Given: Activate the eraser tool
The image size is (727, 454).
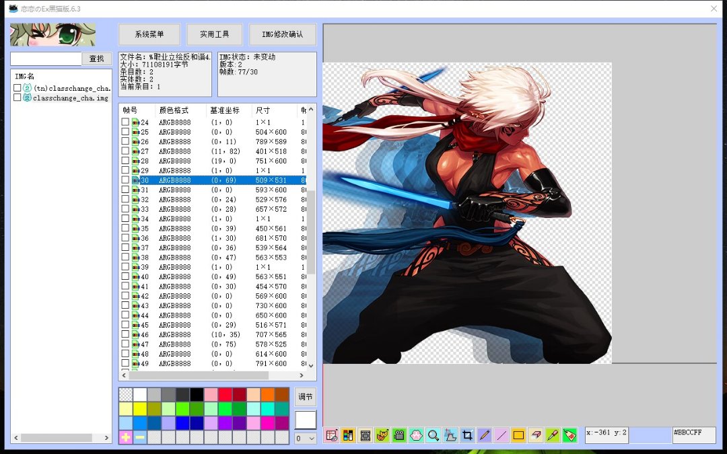Looking at the screenshot, I should point(535,435).
